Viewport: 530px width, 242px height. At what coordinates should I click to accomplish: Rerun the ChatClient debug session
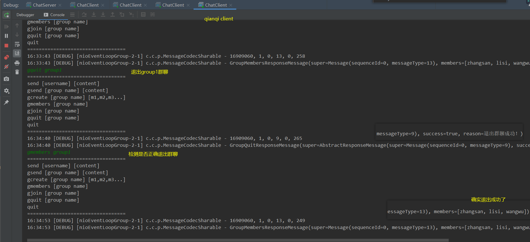click(6, 15)
